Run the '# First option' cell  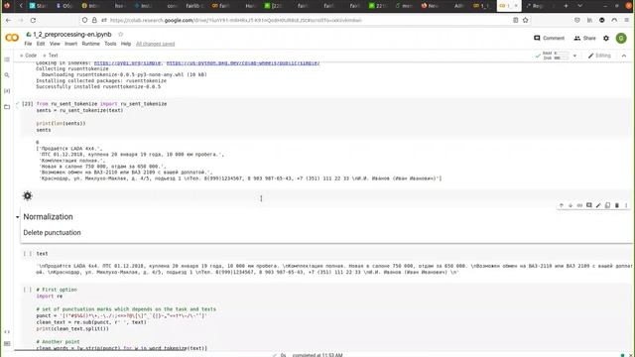click(27, 290)
